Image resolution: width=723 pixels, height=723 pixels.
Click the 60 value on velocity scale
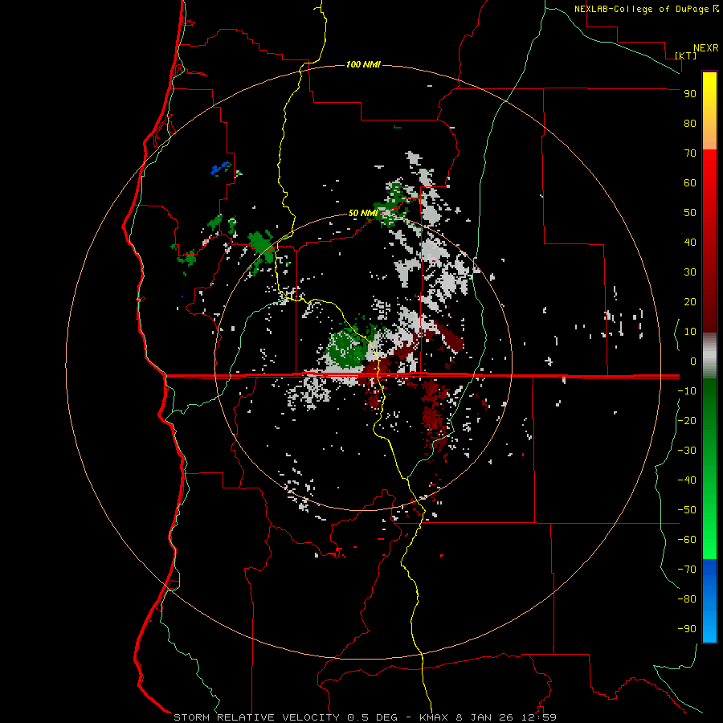(x=690, y=183)
